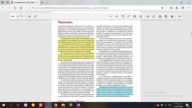Open the green cube app on taskbar
This screenshot has height=108, width=192.
click(x=71, y=105)
